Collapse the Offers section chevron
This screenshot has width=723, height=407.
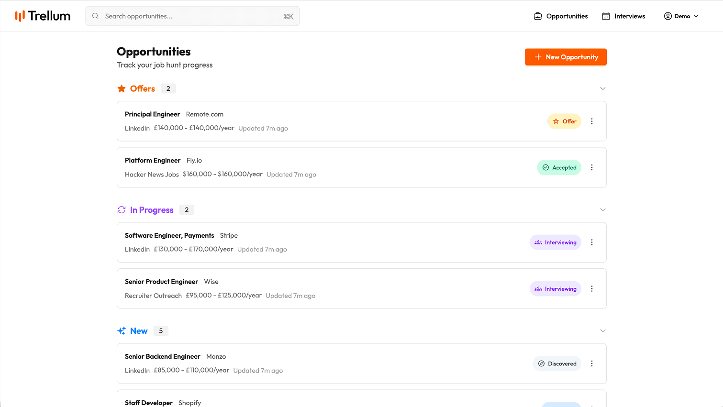pos(603,88)
